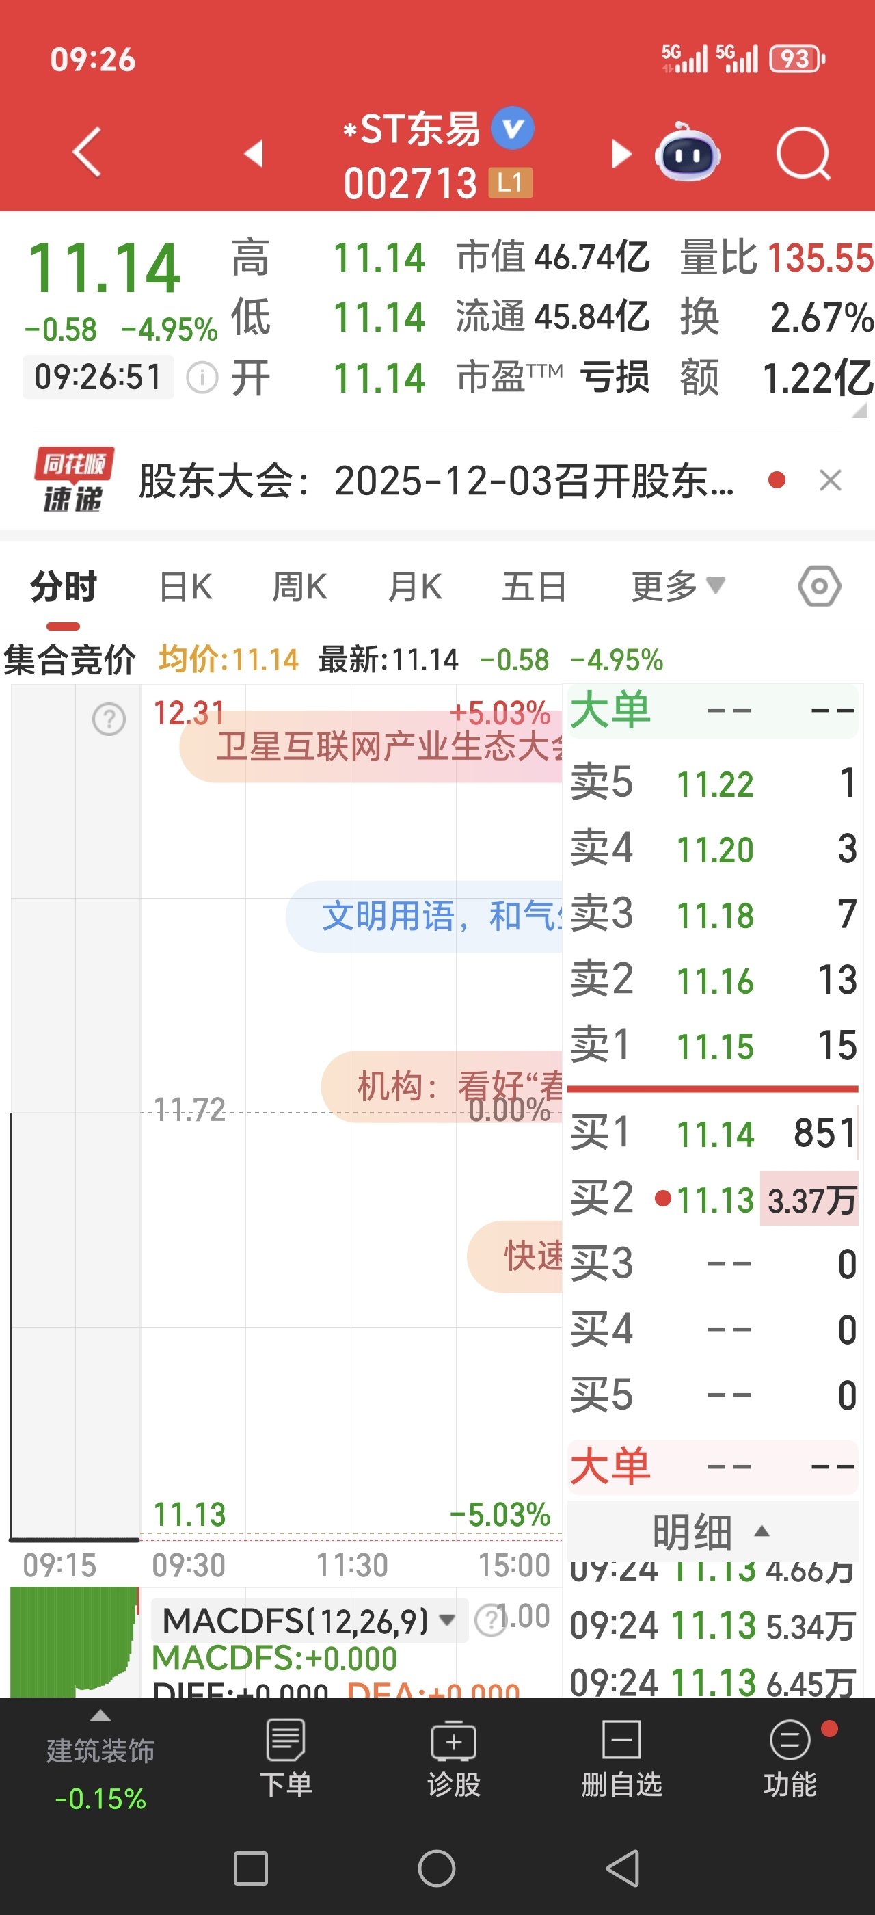
Task: Switch to 月K chart tab
Action: pyautogui.click(x=414, y=587)
